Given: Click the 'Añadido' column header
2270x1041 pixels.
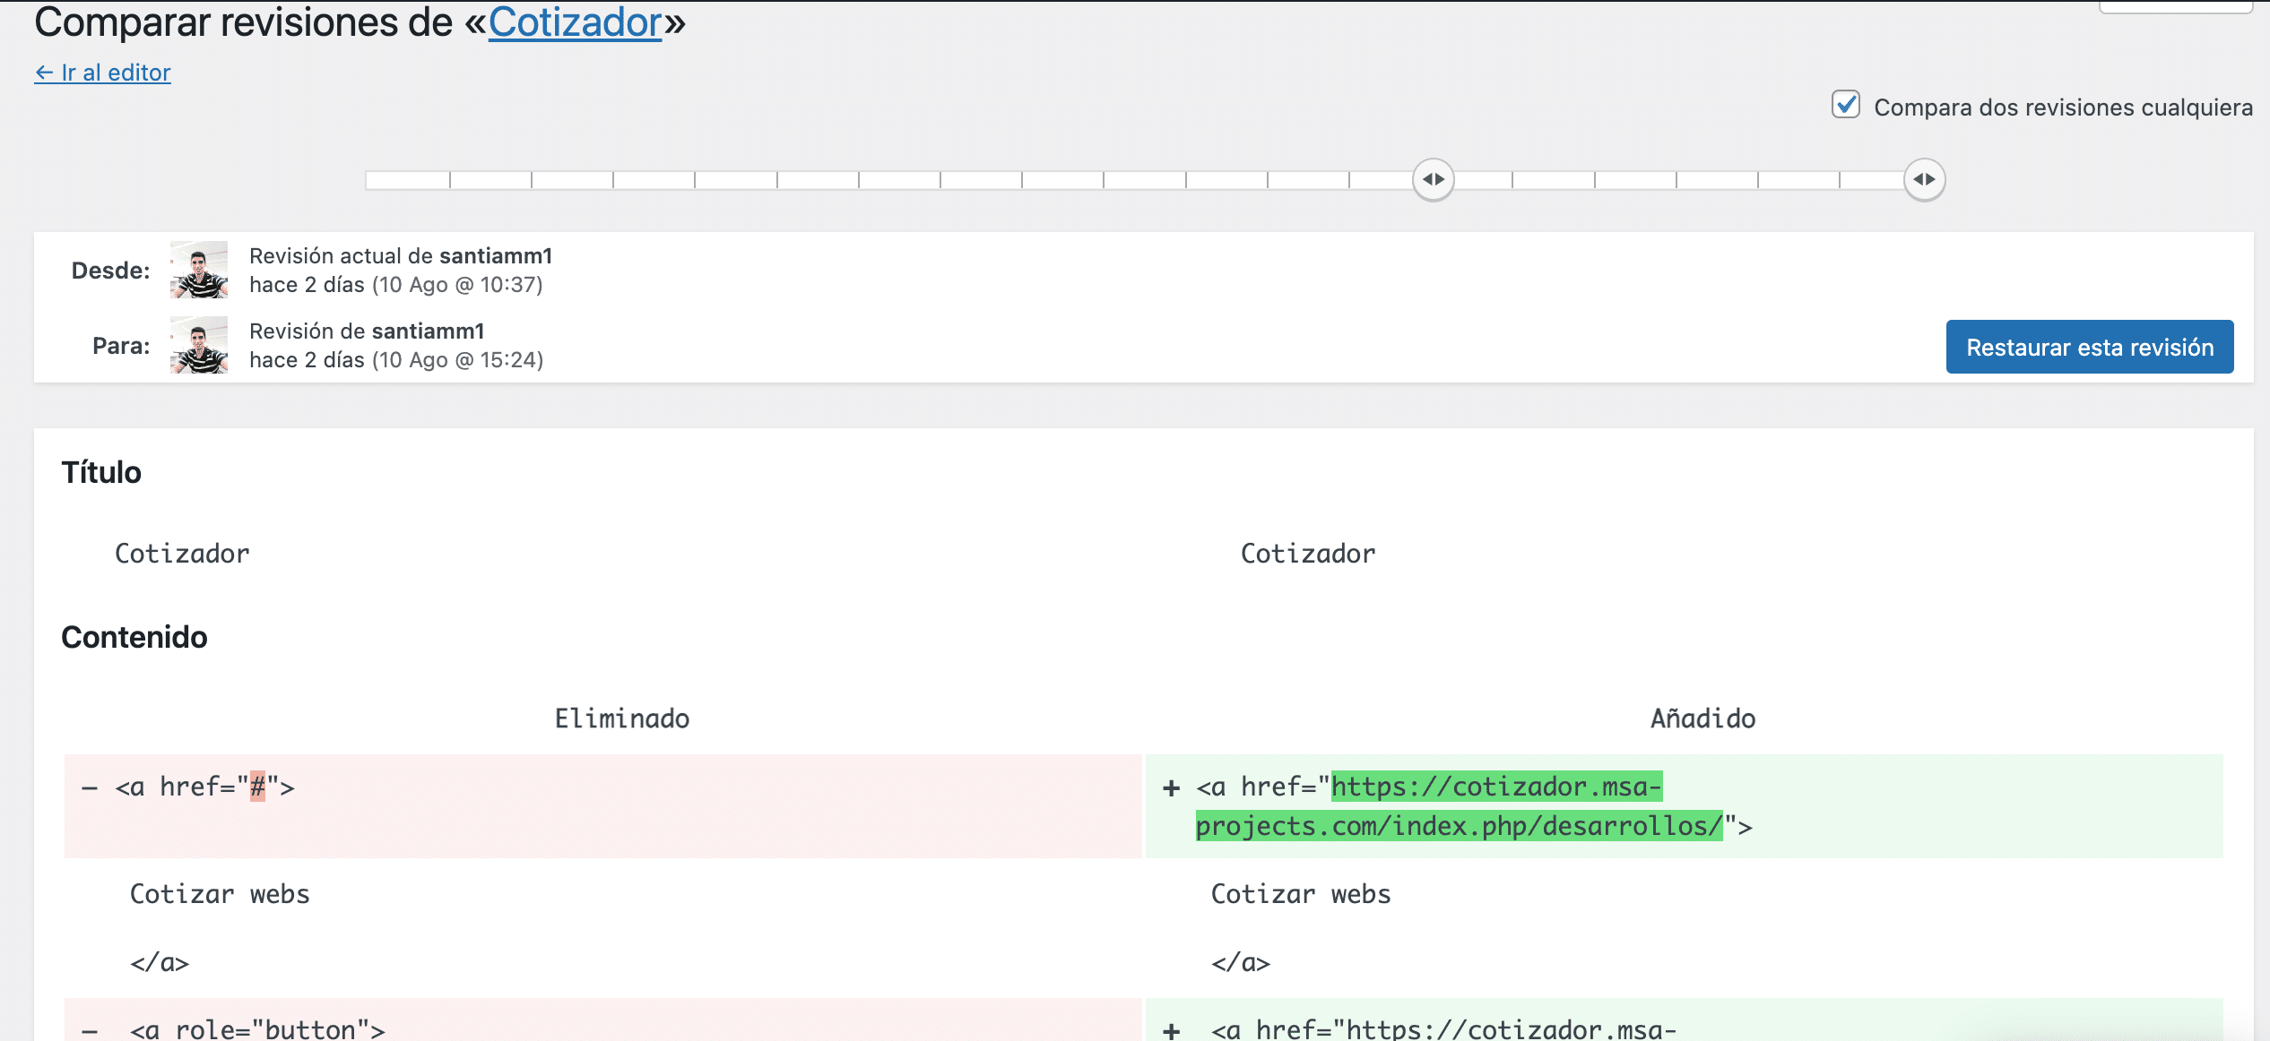Looking at the screenshot, I should click(1702, 718).
